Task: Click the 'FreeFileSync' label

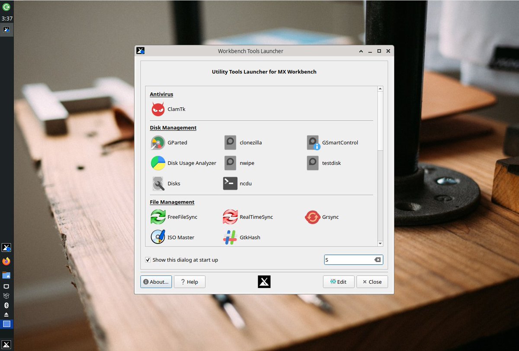Action: coord(183,217)
